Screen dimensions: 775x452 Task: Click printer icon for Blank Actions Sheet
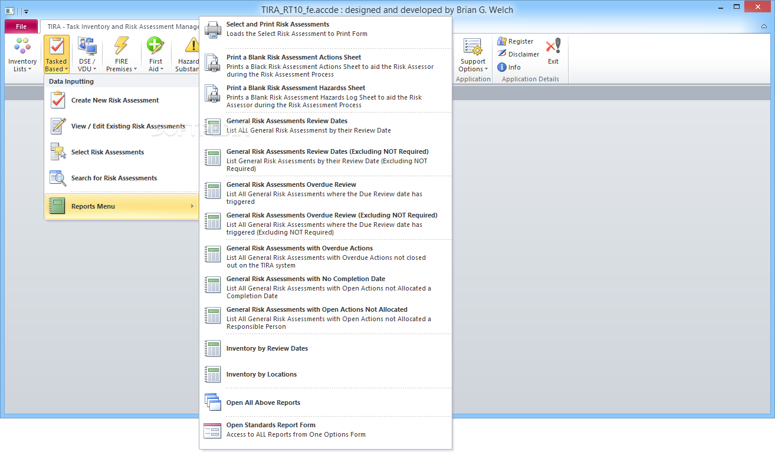(x=212, y=62)
